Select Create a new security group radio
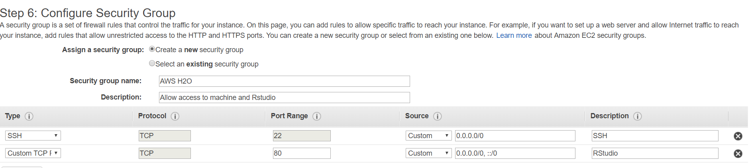 (x=152, y=49)
